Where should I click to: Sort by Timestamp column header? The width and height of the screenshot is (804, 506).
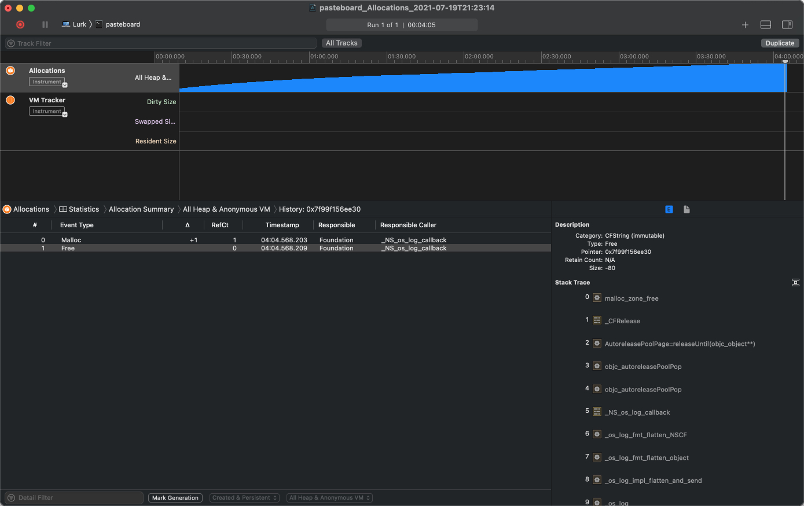pos(282,225)
